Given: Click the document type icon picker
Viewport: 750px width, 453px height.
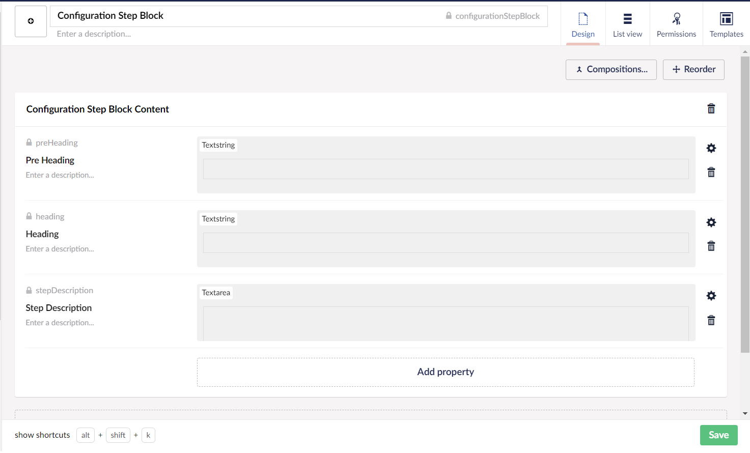Looking at the screenshot, I should 31,21.
